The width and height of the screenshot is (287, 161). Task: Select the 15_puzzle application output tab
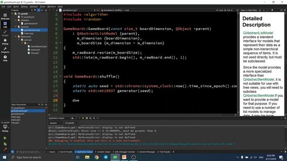(x=70, y=123)
